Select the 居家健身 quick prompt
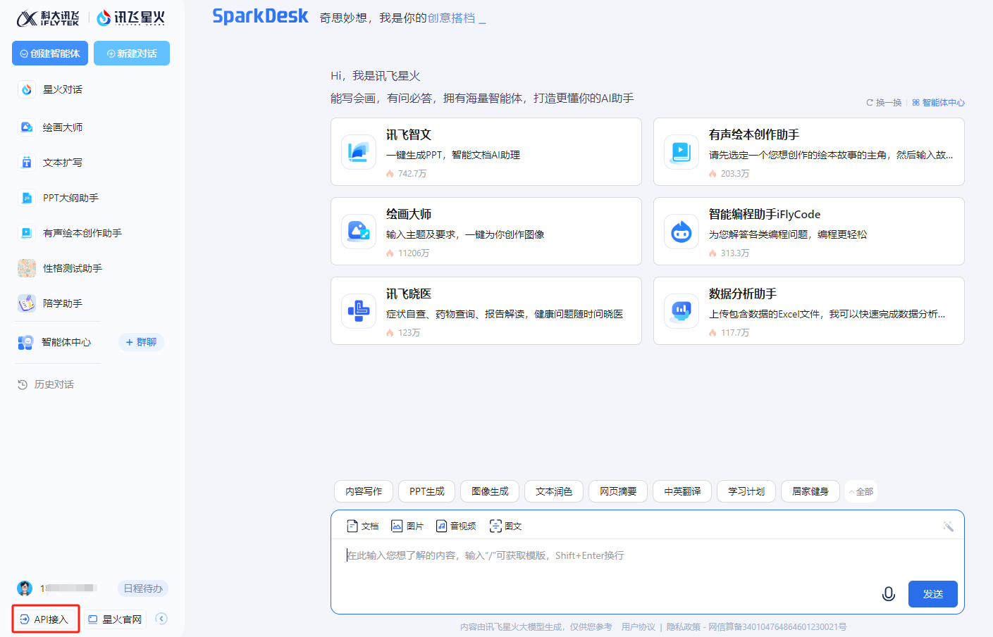The image size is (993, 637). (x=810, y=491)
